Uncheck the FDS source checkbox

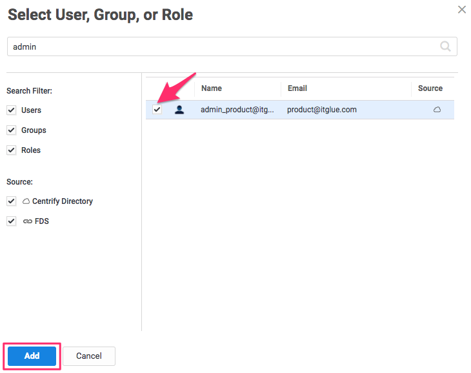pyautogui.click(x=12, y=221)
